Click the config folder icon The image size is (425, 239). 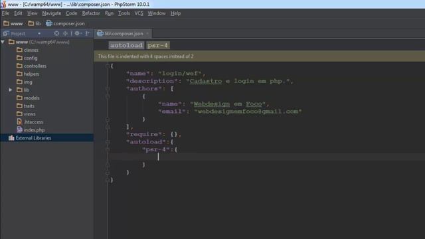19,58
